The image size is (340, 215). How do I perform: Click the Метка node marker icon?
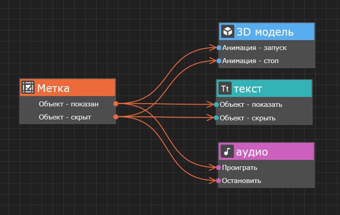click(28, 87)
